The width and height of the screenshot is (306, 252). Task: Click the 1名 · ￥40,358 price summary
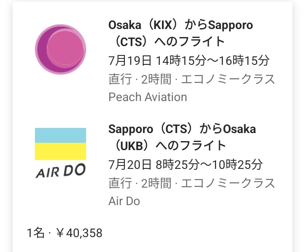coord(64,233)
